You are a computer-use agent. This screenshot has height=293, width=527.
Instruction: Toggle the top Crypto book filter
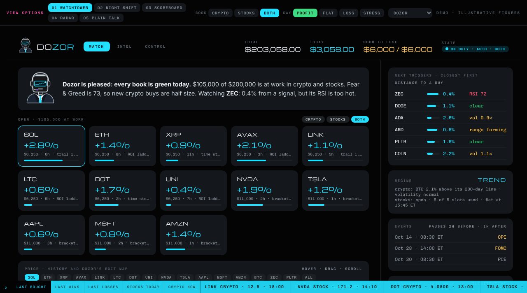pos(220,13)
